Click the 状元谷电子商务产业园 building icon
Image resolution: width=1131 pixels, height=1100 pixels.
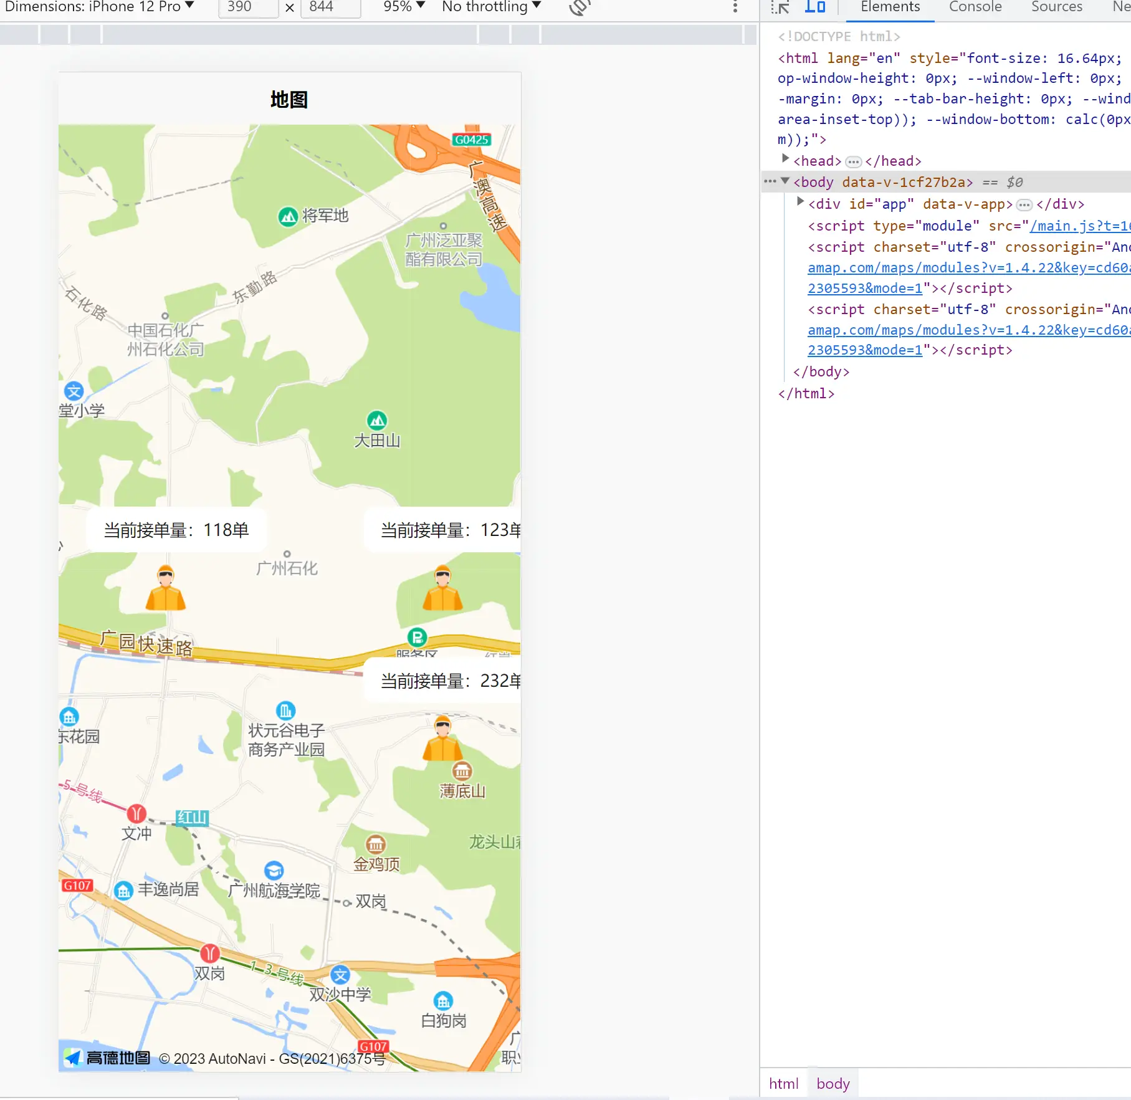point(285,710)
